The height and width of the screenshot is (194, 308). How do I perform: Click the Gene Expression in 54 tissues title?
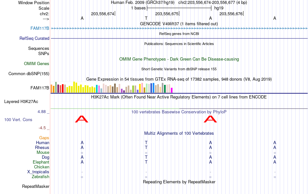(x=179, y=79)
